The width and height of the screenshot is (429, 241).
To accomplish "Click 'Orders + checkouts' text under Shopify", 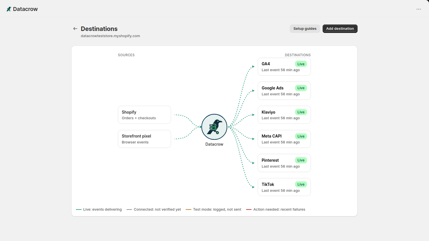I will click(x=139, y=118).
